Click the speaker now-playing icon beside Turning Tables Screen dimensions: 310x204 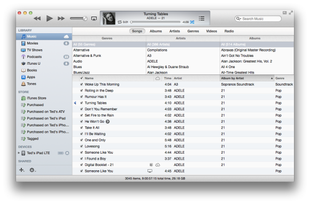point(75,103)
